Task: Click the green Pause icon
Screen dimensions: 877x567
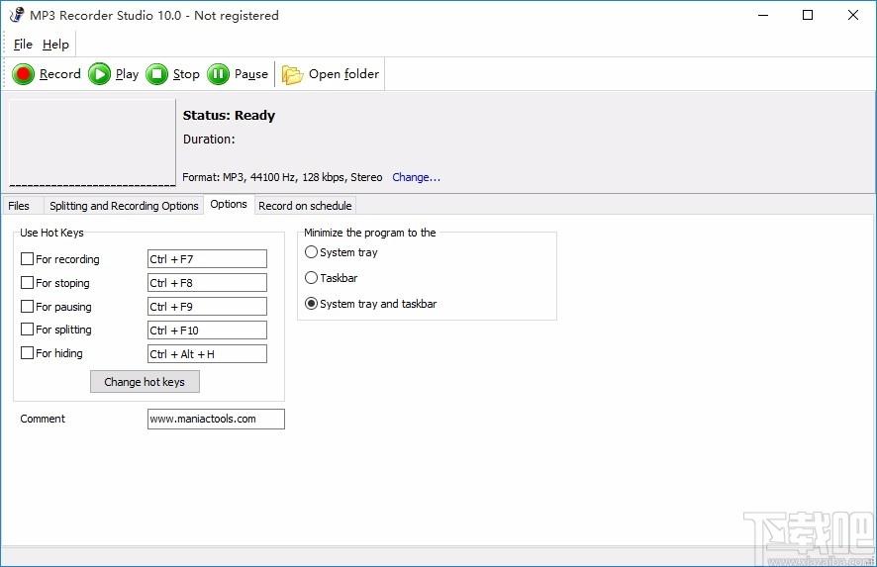Action: [x=218, y=74]
